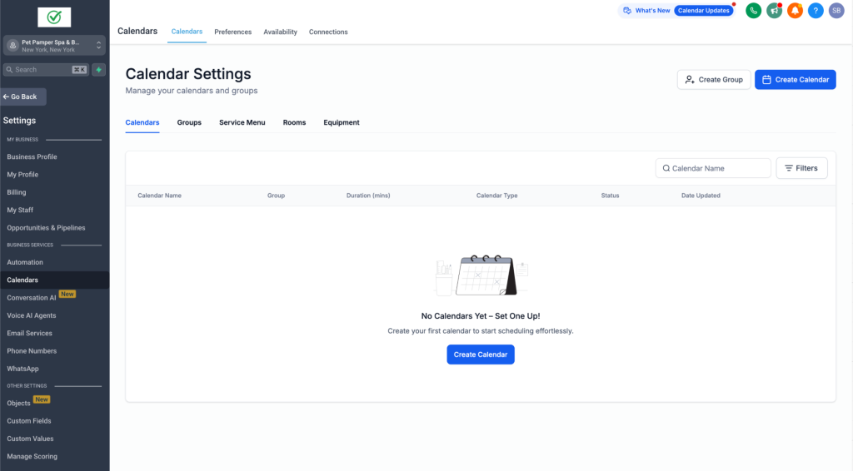The width and height of the screenshot is (853, 471).
Task: Expand the Pet Pamper Spa account switcher
Action: pos(54,46)
